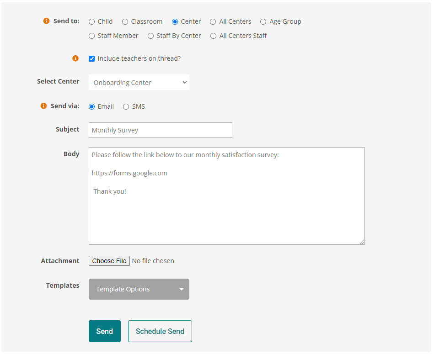Select Staff By Center radio option
The height and width of the screenshot is (354, 434).
(150, 36)
